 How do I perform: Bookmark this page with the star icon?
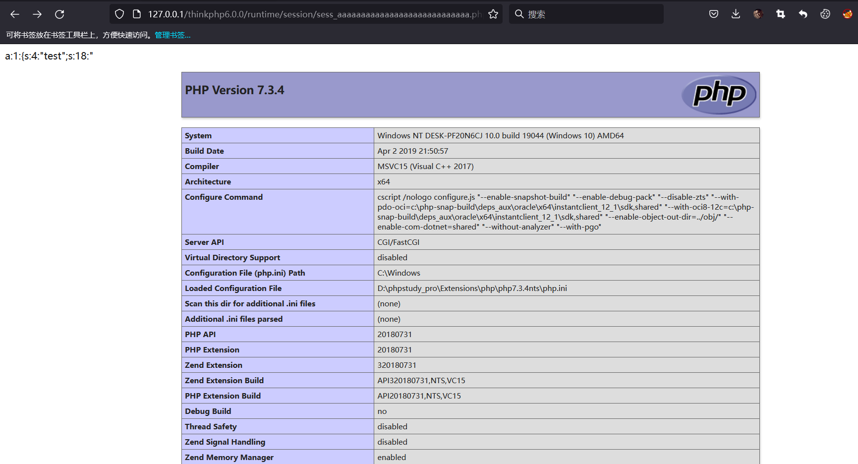tap(493, 14)
